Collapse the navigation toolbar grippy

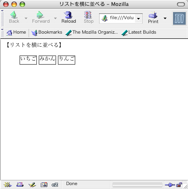pyautogui.click(x=2, y=18)
